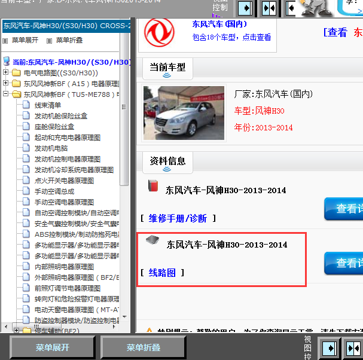Click tree horizontal scroll left arrow
Viewport: 363px width, 360px height.
point(6,327)
